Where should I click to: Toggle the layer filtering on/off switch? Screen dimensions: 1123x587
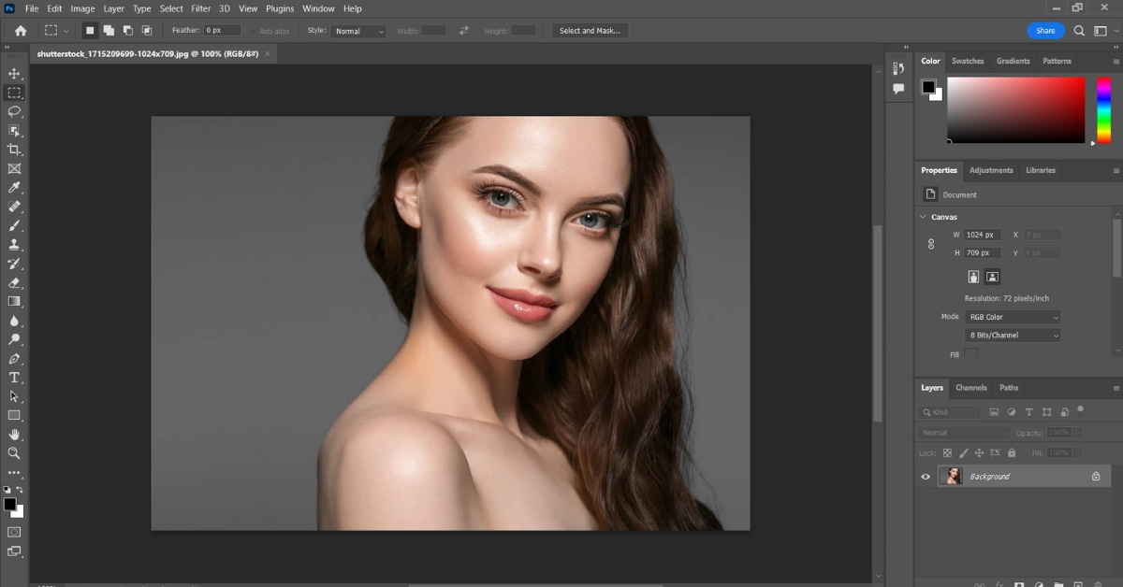click(1081, 409)
